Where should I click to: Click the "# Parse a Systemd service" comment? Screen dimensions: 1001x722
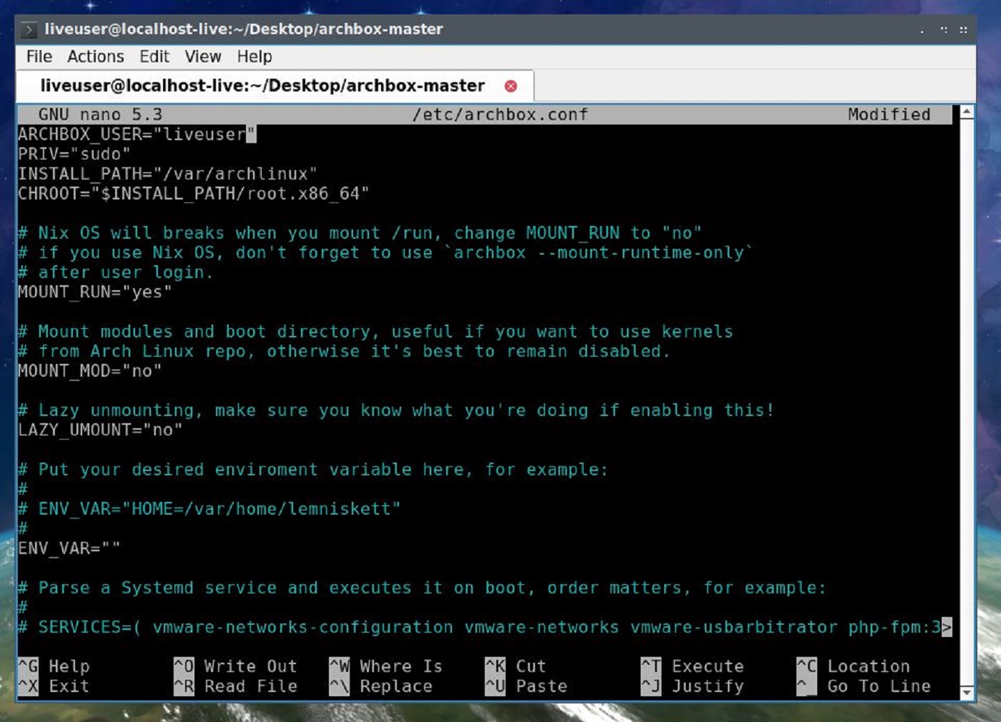(x=422, y=588)
